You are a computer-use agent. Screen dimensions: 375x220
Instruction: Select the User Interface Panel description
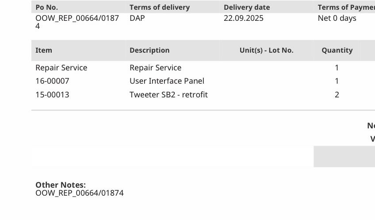pos(167,81)
